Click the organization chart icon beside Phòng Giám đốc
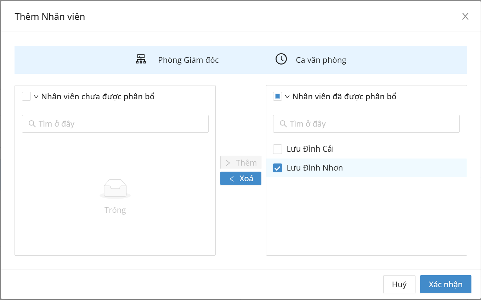 [x=141, y=59]
